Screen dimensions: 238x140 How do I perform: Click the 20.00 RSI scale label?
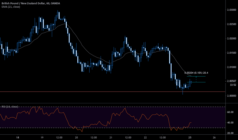(x=231, y=133)
